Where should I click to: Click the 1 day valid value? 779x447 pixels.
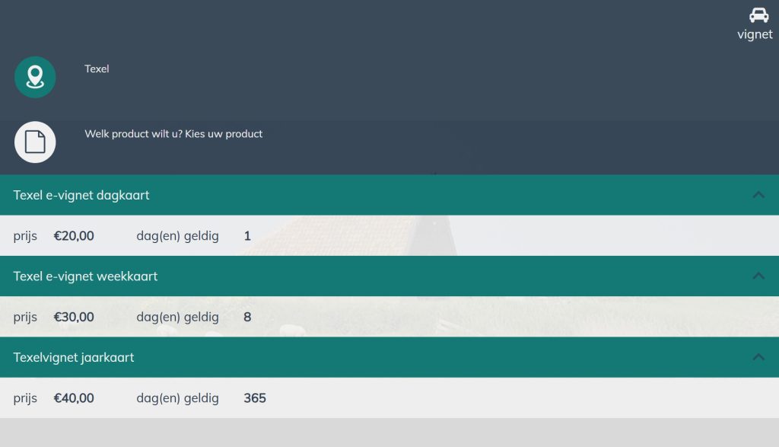(x=247, y=236)
